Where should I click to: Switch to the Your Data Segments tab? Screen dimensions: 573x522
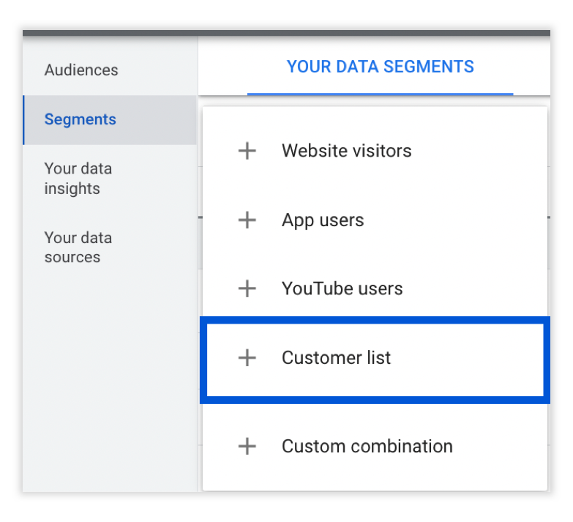point(380,67)
